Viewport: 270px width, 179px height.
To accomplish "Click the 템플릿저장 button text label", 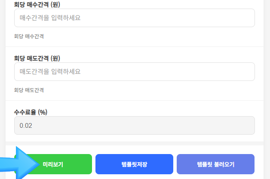I will coord(134,164).
